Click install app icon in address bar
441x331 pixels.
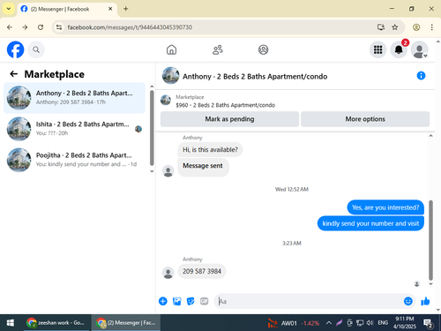381,27
